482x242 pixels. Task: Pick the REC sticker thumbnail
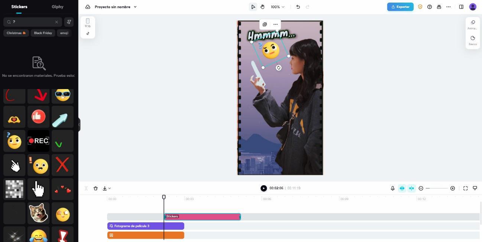coord(38,141)
